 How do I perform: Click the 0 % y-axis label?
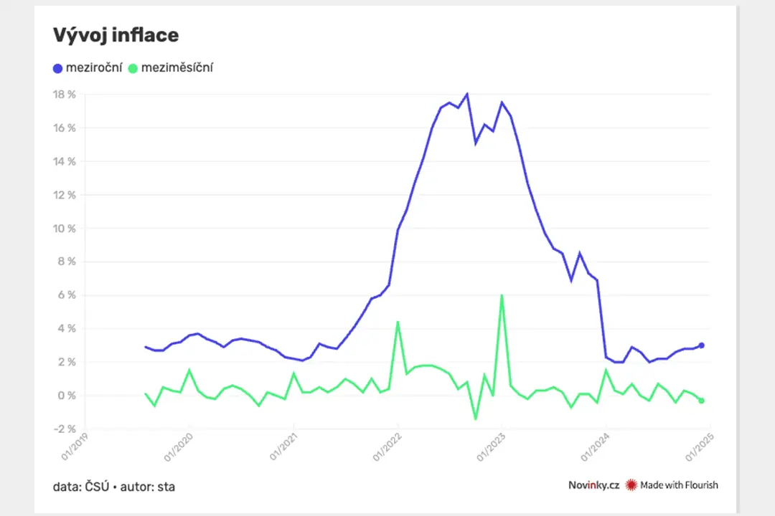(x=67, y=396)
